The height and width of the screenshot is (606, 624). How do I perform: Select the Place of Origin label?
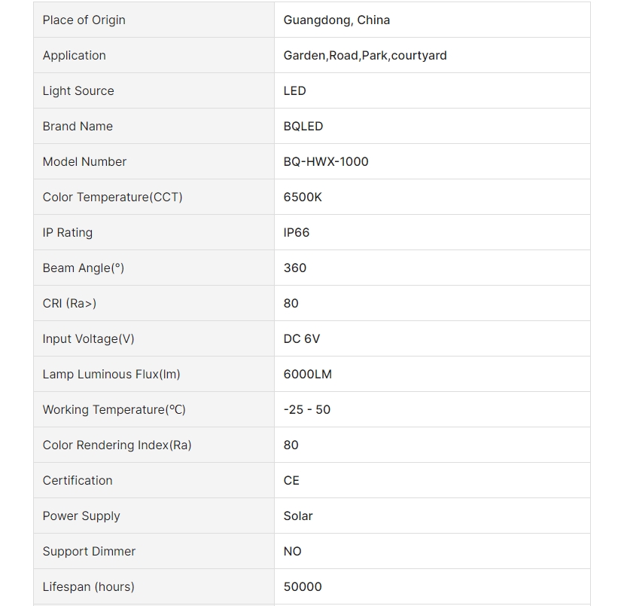(84, 20)
